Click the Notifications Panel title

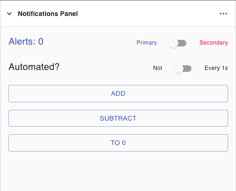point(48,14)
